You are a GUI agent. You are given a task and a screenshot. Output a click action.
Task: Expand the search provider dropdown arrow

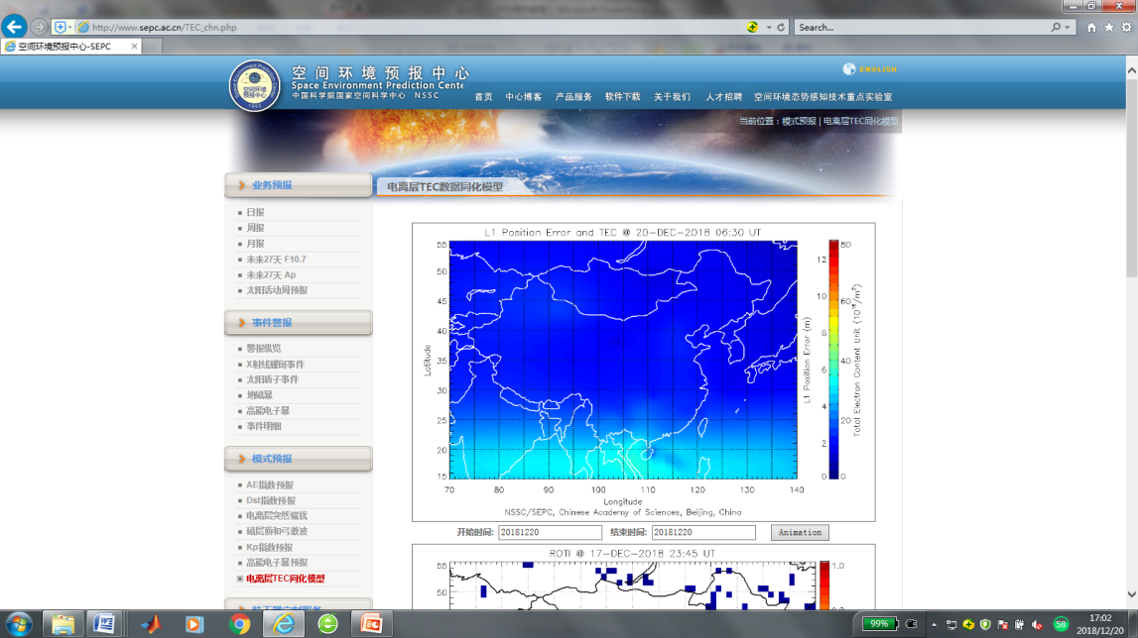coord(1068,28)
